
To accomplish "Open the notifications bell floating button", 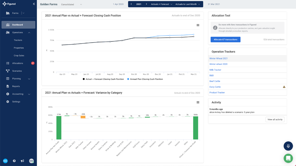I will (288, 146).
